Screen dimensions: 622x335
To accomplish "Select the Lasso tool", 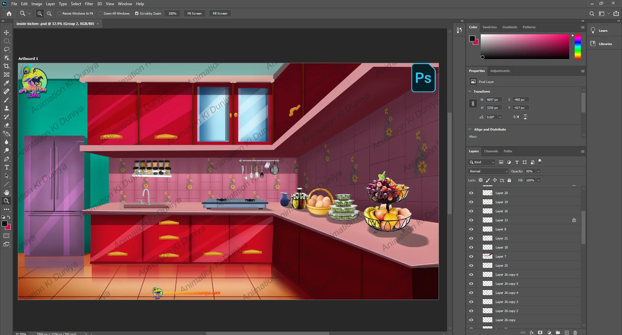I will coord(6,49).
